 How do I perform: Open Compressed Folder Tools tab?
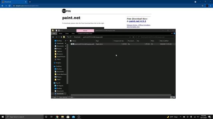tap(85, 33)
